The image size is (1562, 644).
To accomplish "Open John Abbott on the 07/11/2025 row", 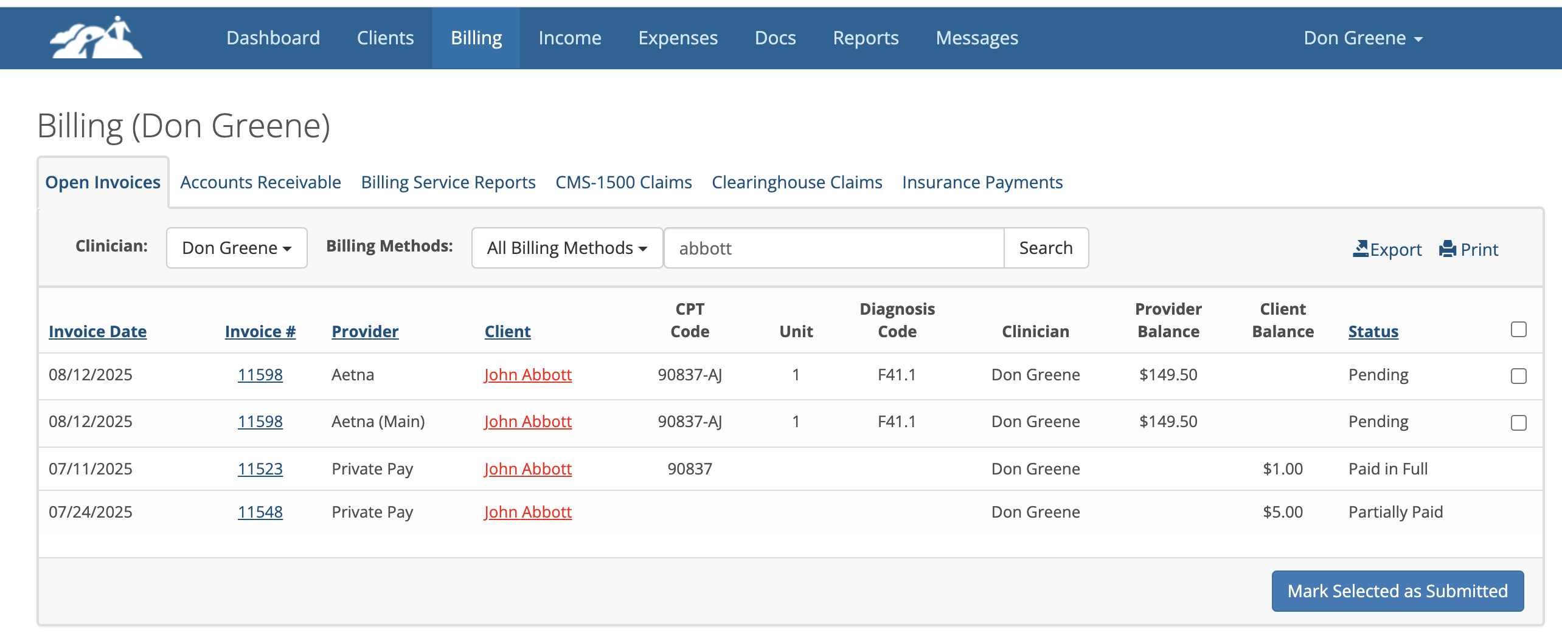I will 528,469.
